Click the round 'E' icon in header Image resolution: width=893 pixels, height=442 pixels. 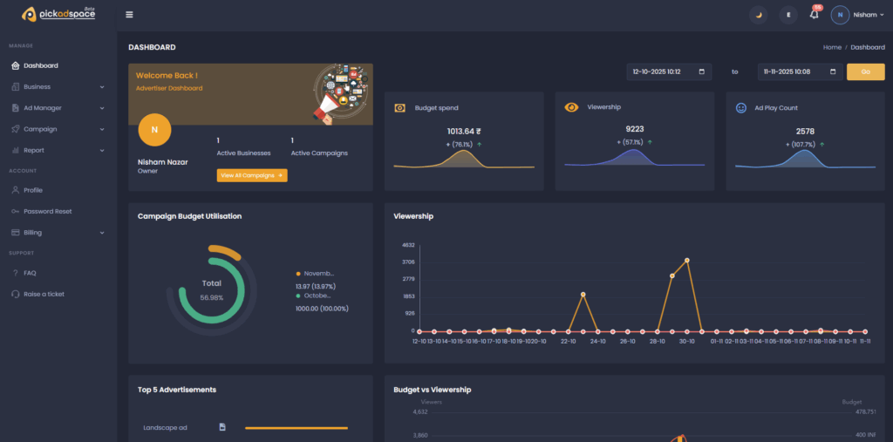(x=787, y=15)
